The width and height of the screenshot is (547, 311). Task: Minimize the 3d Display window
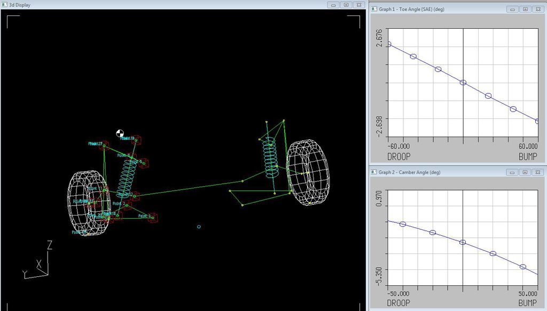(333, 5)
